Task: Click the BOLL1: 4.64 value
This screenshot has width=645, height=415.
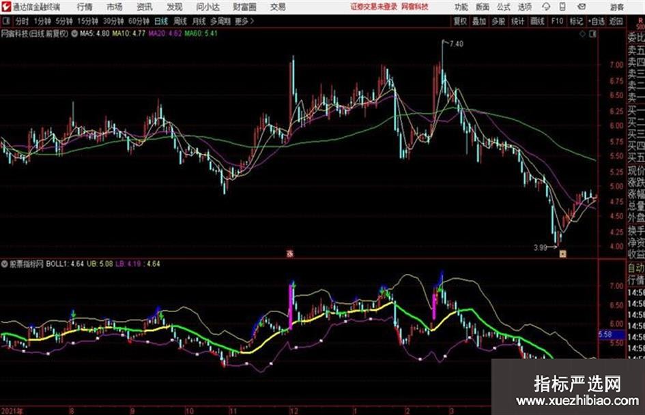Action: pos(65,264)
